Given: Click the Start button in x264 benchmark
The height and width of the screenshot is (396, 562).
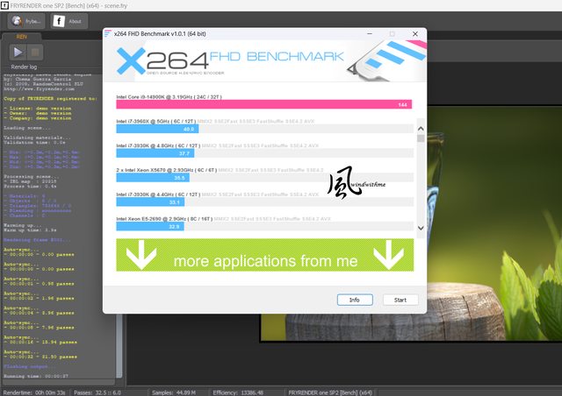Looking at the screenshot, I should click(x=400, y=300).
